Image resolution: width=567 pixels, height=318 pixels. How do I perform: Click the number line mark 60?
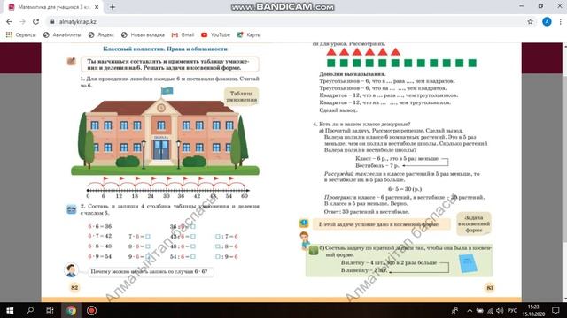click(245, 196)
